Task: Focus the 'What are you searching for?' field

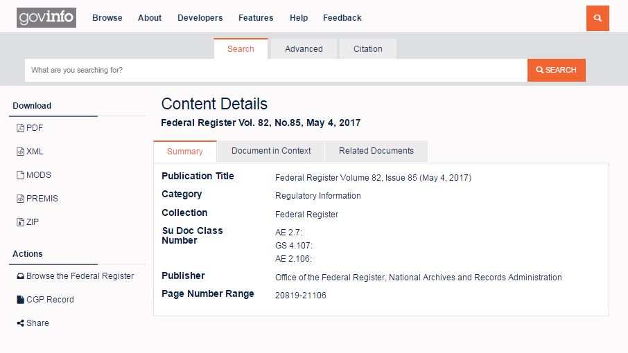Action: [276, 71]
